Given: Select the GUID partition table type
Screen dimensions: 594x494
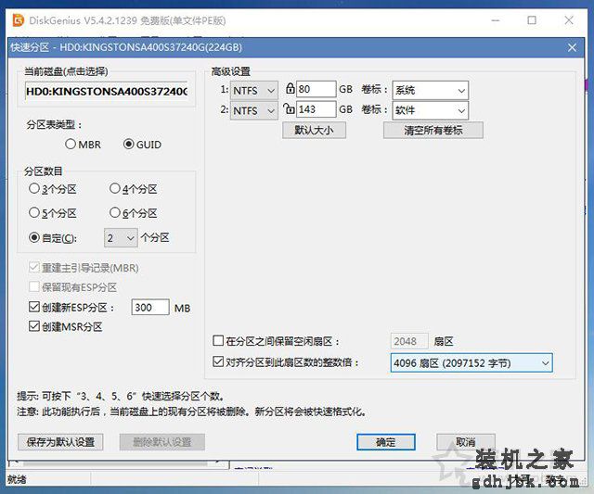Looking at the screenshot, I should coord(142,145).
